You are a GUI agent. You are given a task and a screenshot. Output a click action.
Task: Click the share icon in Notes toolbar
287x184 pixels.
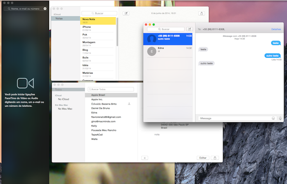click(202, 13)
